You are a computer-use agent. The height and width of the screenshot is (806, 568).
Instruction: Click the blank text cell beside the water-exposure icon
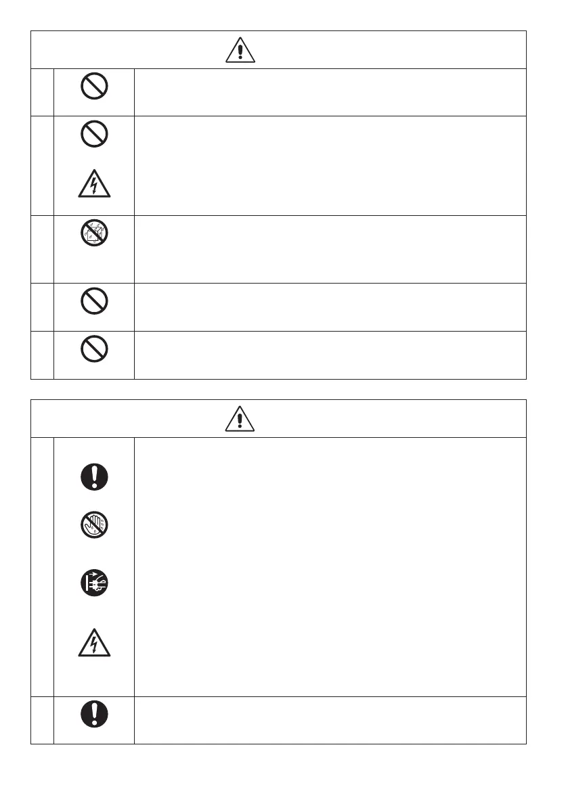330,249
